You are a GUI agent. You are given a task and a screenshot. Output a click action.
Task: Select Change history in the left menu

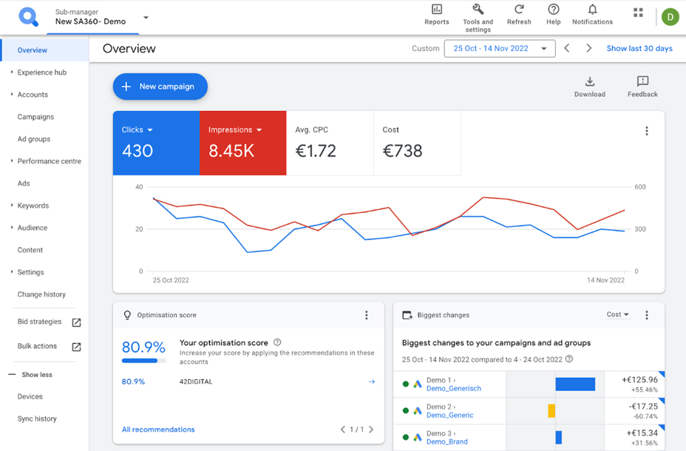pyautogui.click(x=41, y=294)
